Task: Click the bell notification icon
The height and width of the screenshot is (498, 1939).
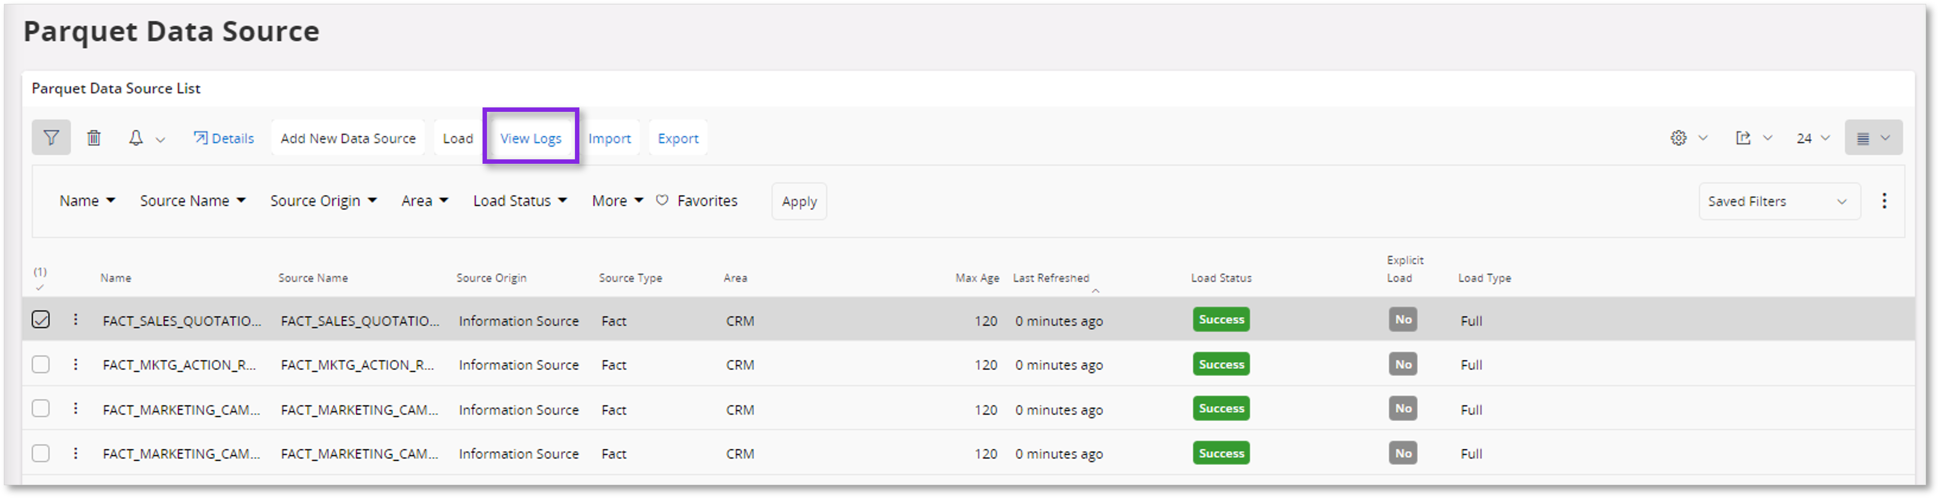Action: pyautogui.click(x=136, y=138)
